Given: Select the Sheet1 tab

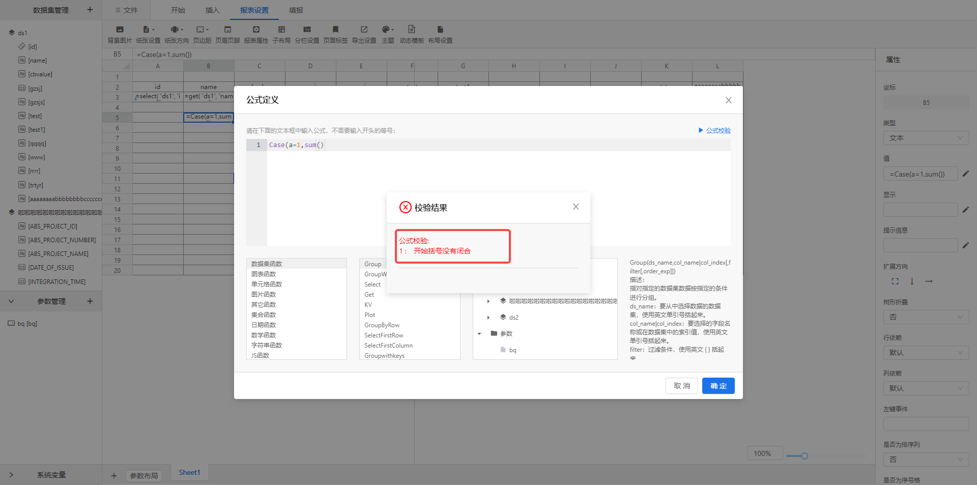Looking at the screenshot, I should [x=189, y=472].
